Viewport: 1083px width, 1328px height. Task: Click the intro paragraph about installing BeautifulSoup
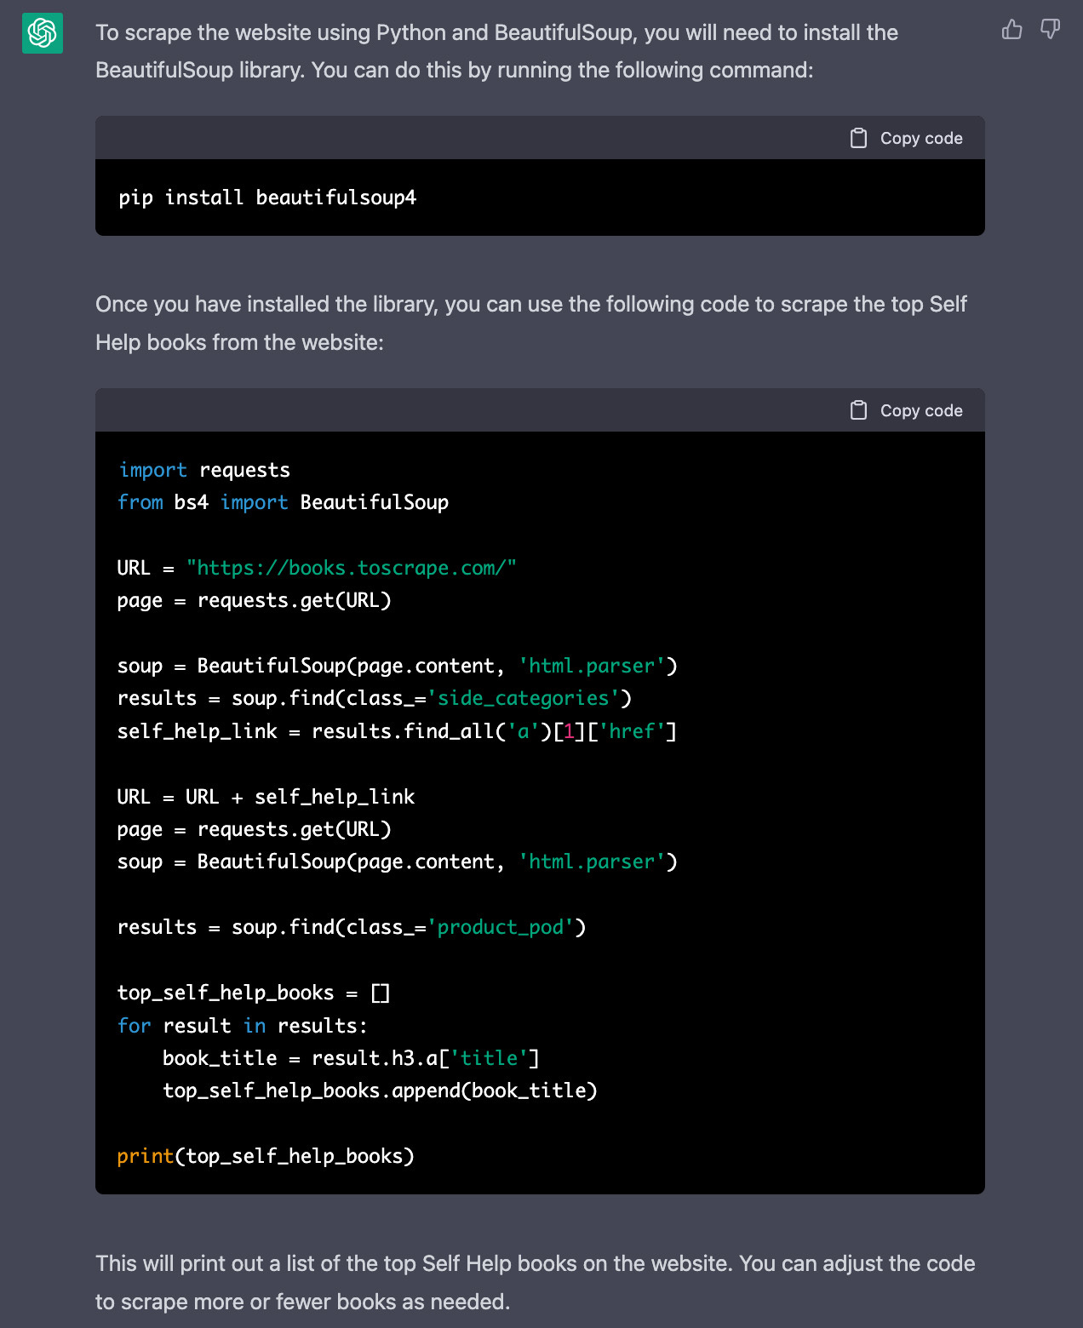(x=497, y=51)
